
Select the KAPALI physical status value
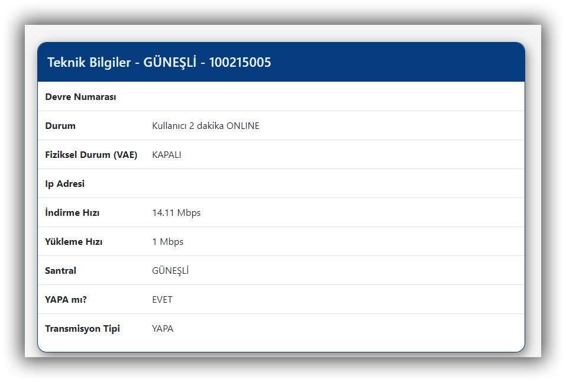click(x=166, y=155)
